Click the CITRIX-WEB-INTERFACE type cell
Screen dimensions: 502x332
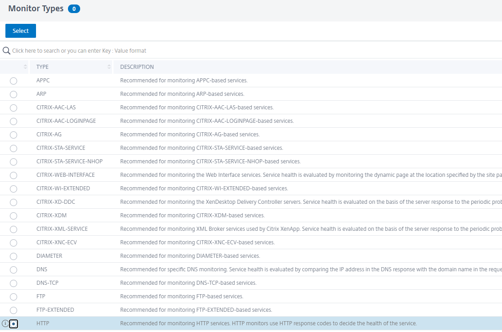click(x=65, y=175)
